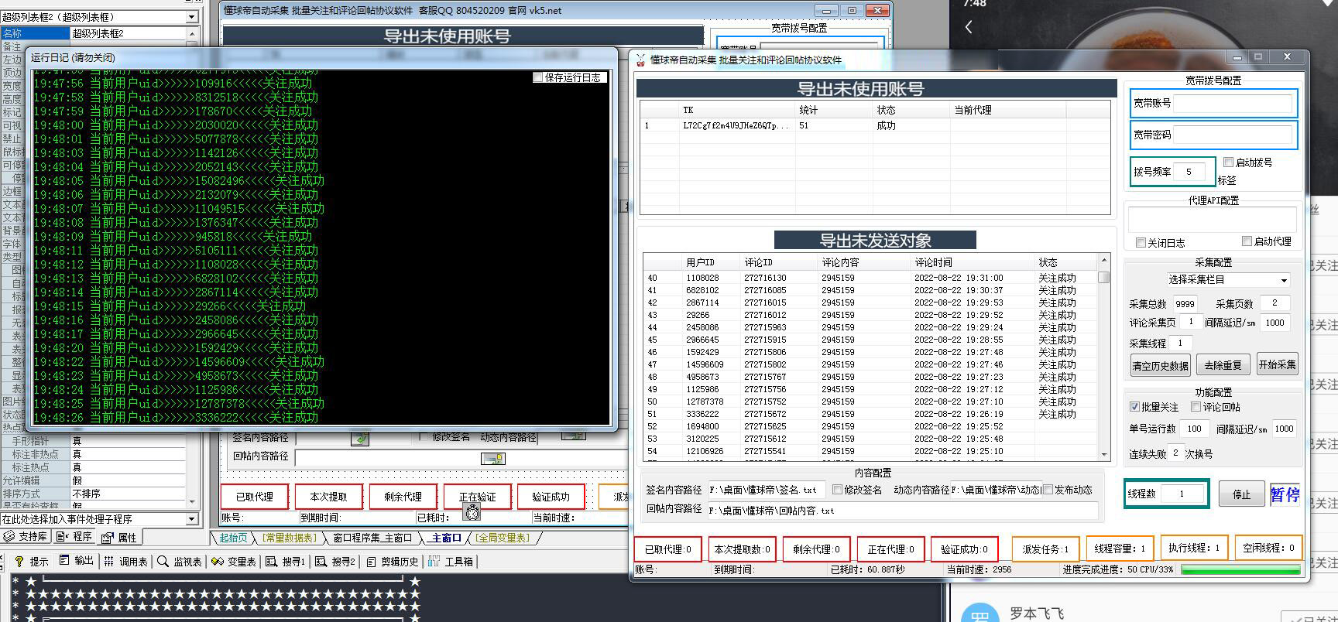
Task: Uncheck the 批量关注 checkbox
Action: tap(1134, 407)
